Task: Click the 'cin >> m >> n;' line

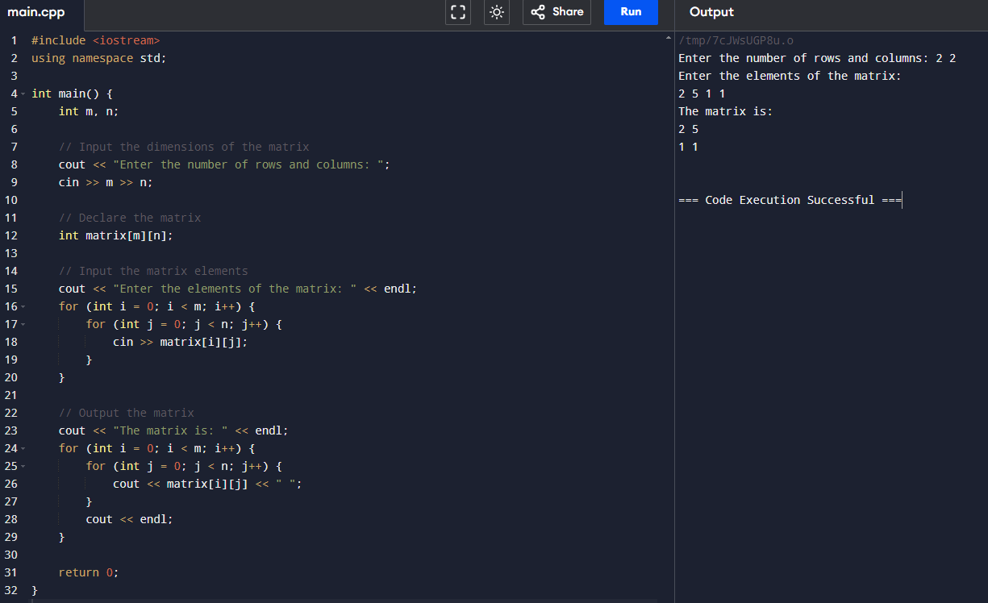Action: click(x=106, y=182)
